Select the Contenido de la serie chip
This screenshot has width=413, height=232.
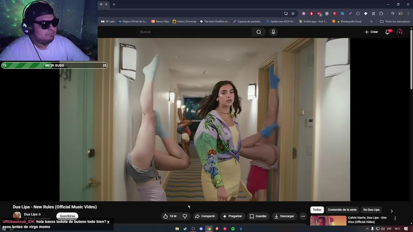(x=342, y=210)
